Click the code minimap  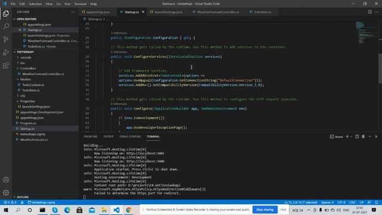click(366, 33)
